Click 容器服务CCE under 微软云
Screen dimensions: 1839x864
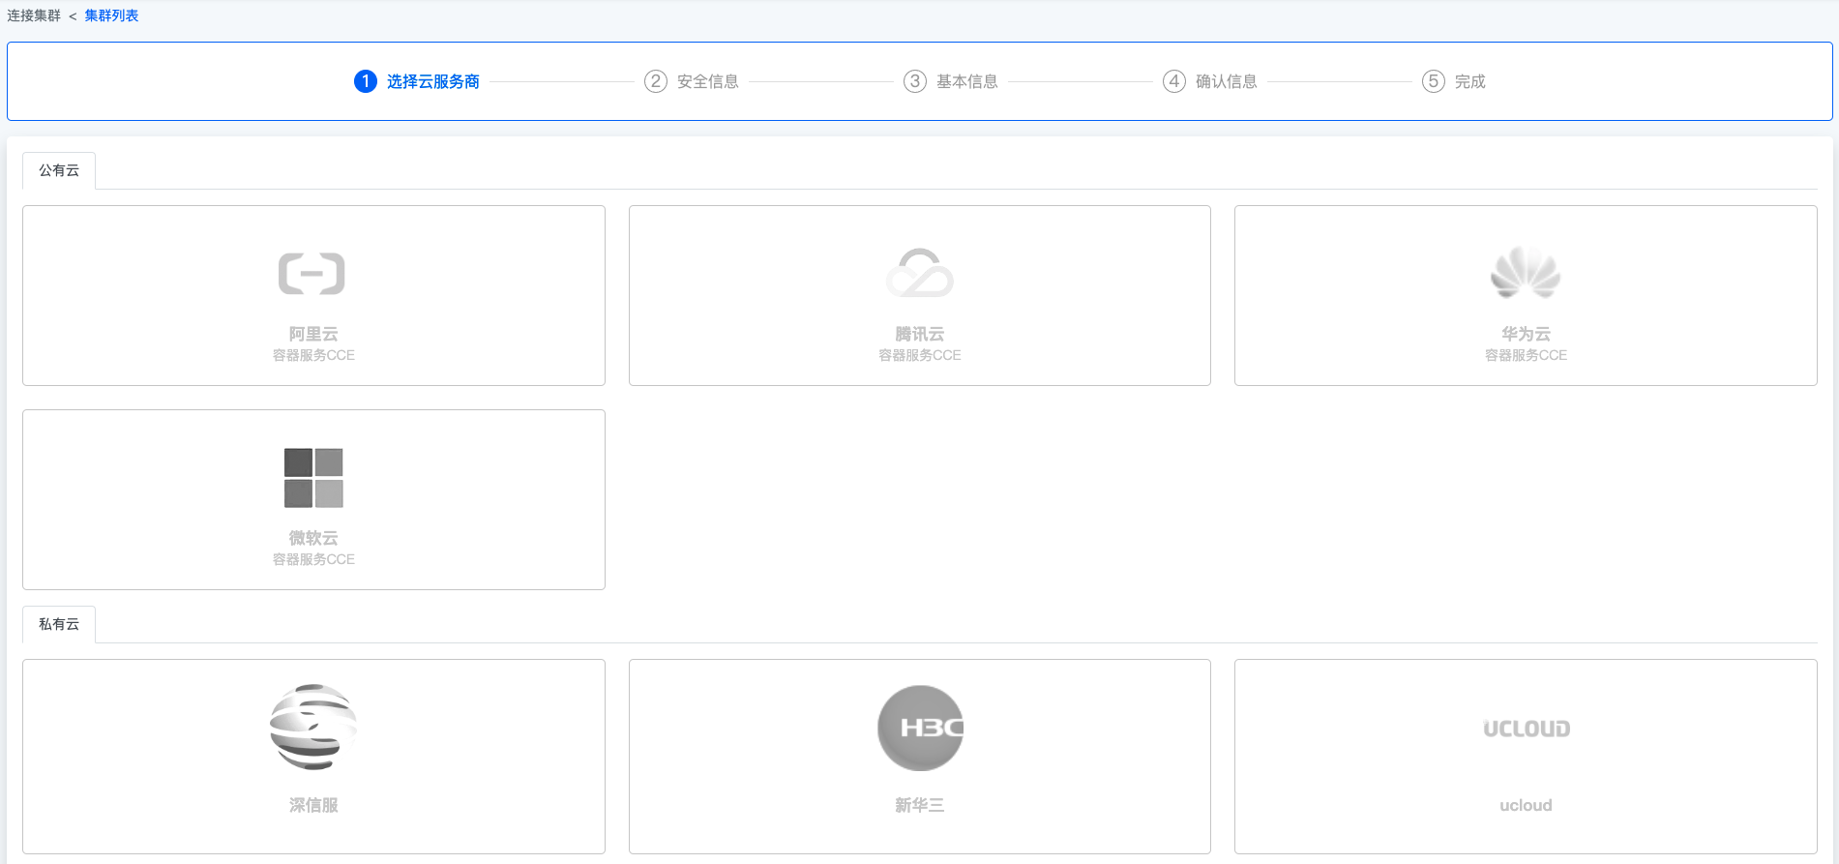pos(313,559)
